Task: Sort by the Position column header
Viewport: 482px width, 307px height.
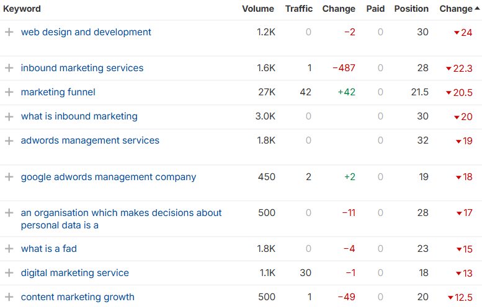Action: coord(411,9)
